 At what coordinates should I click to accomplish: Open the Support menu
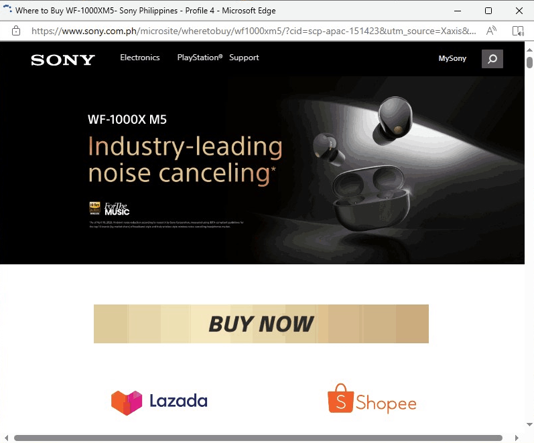click(244, 58)
